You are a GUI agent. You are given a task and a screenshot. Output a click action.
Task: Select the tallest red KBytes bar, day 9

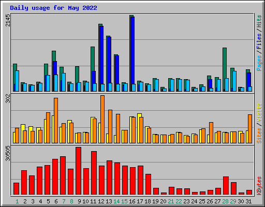pyautogui.click(x=78, y=171)
